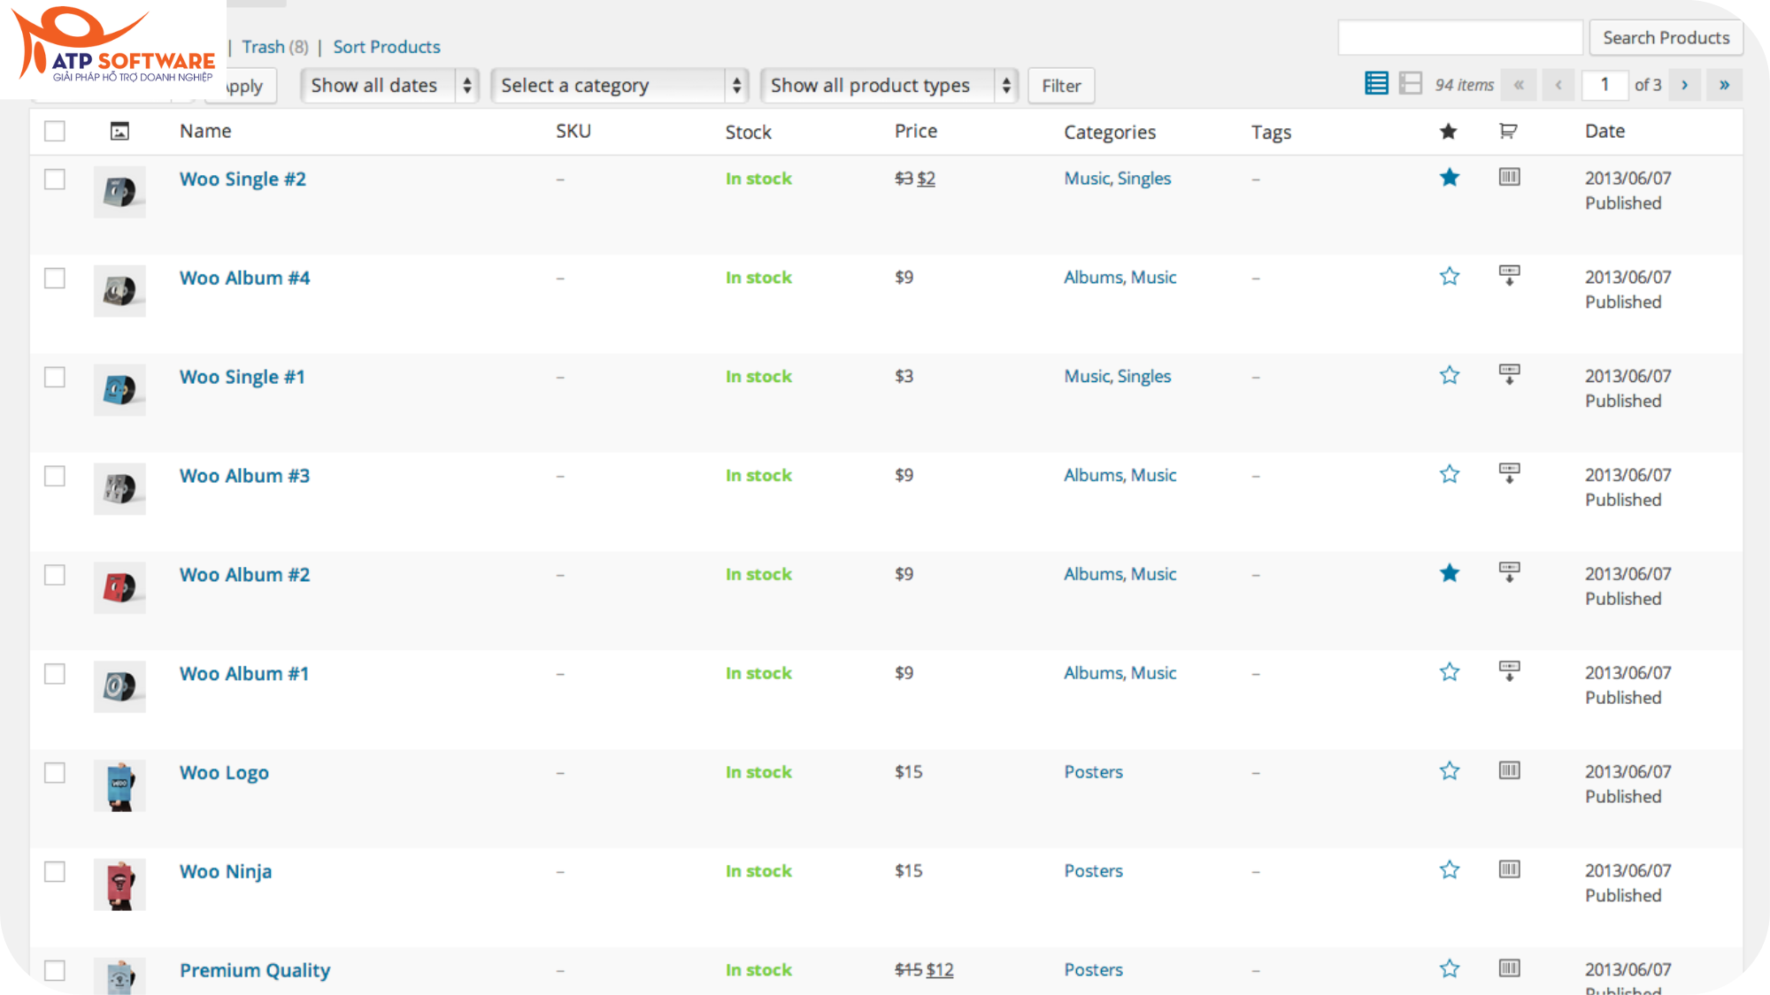The height and width of the screenshot is (995, 1770).
Task: Switch to list view icon
Action: click(x=1376, y=84)
